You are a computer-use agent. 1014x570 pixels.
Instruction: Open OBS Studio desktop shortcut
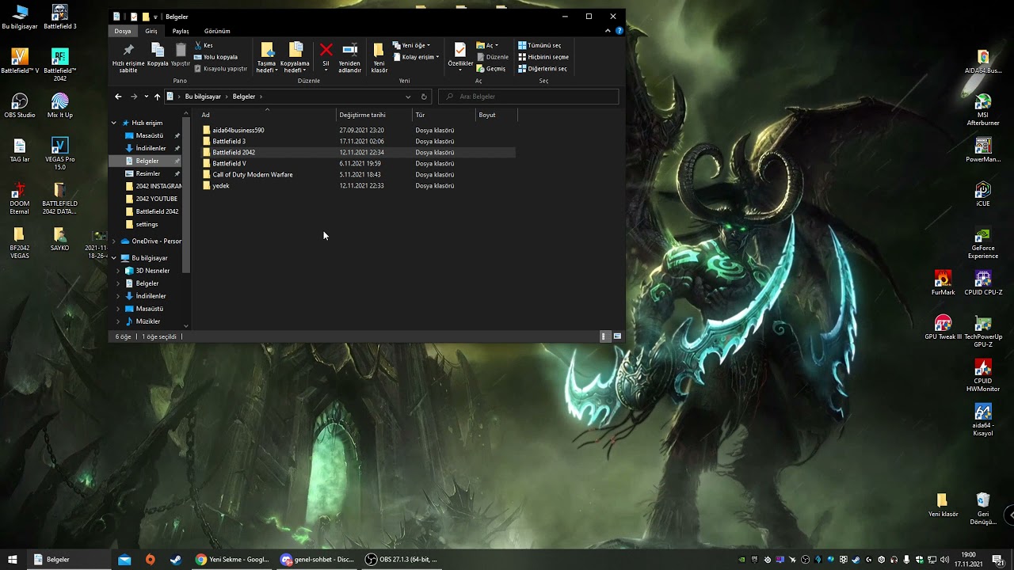pyautogui.click(x=20, y=105)
